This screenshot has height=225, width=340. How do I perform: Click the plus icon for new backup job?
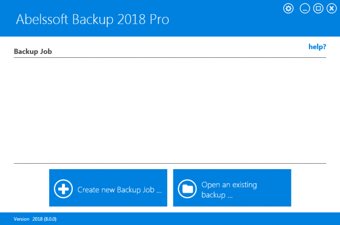coord(63,189)
